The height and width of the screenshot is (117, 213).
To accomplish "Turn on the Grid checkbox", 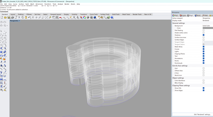I will [203, 68].
